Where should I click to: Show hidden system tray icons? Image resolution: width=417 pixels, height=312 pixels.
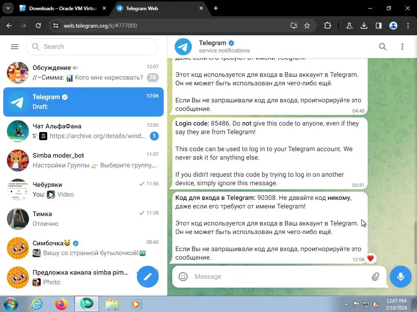(x=346, y=304)
